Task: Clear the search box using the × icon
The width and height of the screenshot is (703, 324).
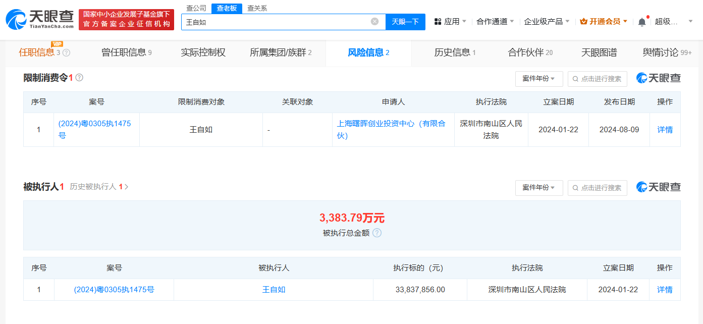Action: tap(374, 21)
